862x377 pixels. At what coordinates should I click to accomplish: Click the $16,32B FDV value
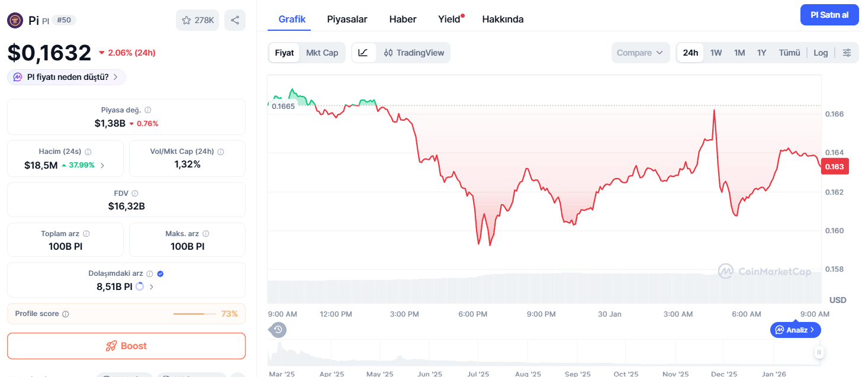(126, 206)
